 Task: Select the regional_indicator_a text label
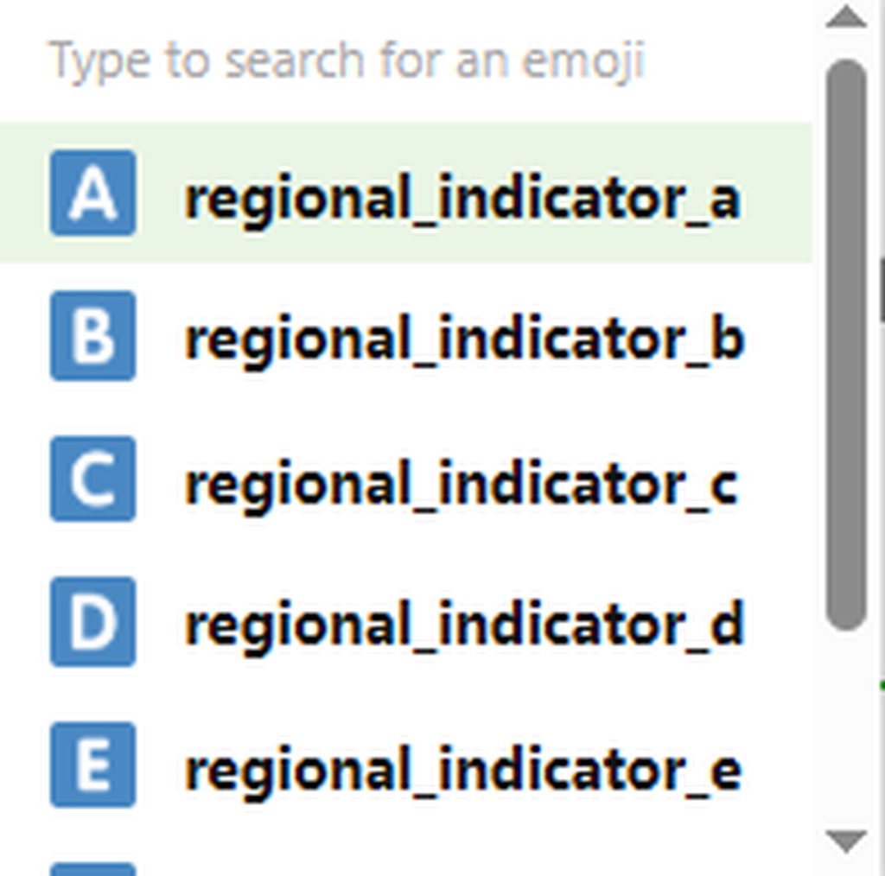[462, 197]
